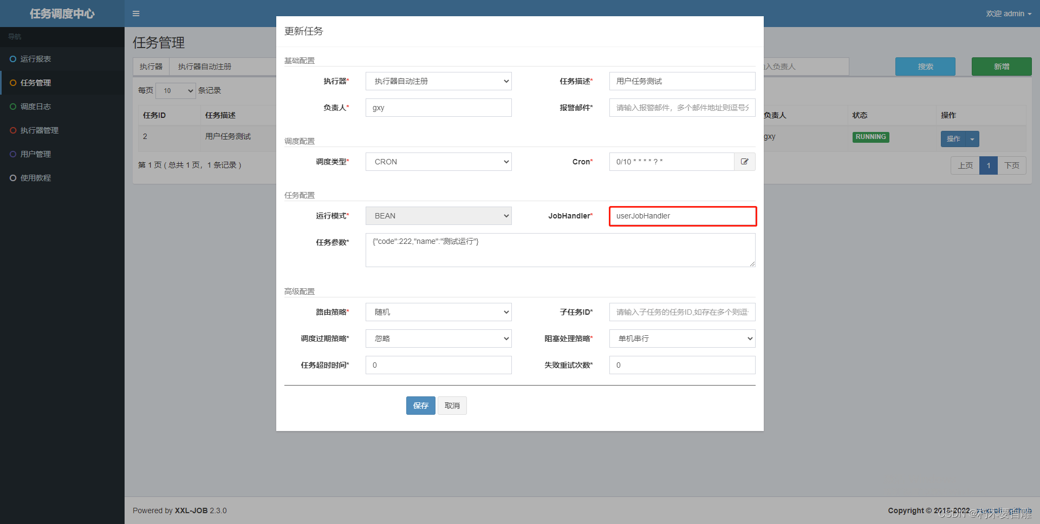The image size is (1040, 524).
Task: Click the 搜索 button
Action: tap(925, 67)
